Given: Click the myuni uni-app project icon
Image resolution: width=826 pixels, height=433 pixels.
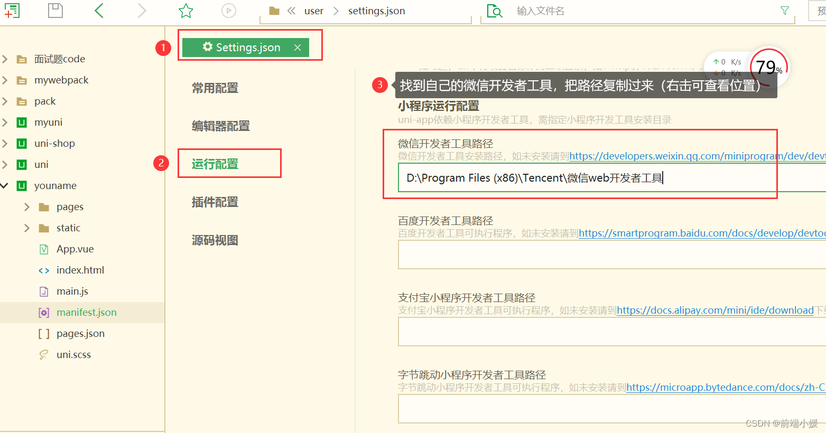Looking at the screenshot, I should [x=22, y=123].
